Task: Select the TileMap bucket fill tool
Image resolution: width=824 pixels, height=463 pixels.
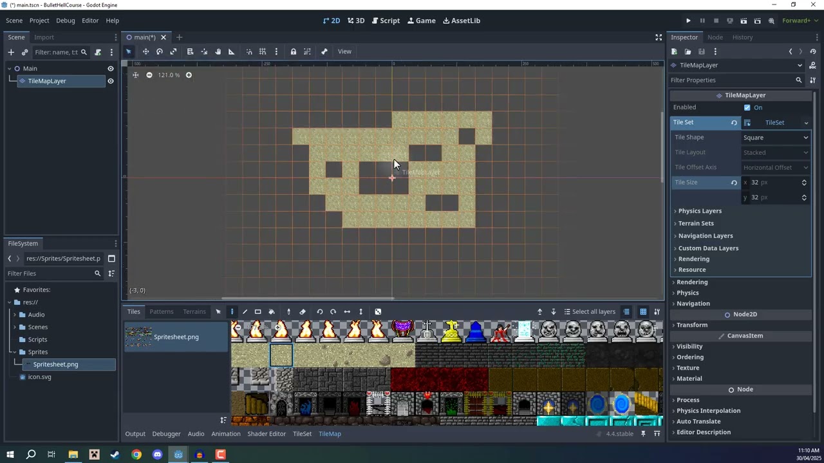Action: (x=271, y=312)
